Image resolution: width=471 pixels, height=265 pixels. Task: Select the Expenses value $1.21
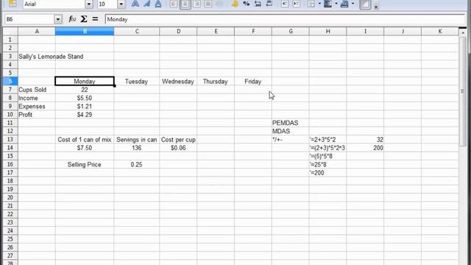point(85,106)
